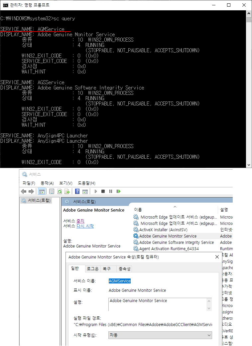Click the Export List toolbar icon
Image resolution: width=252 pixels, height=346 pixels.
pos(67,191)
